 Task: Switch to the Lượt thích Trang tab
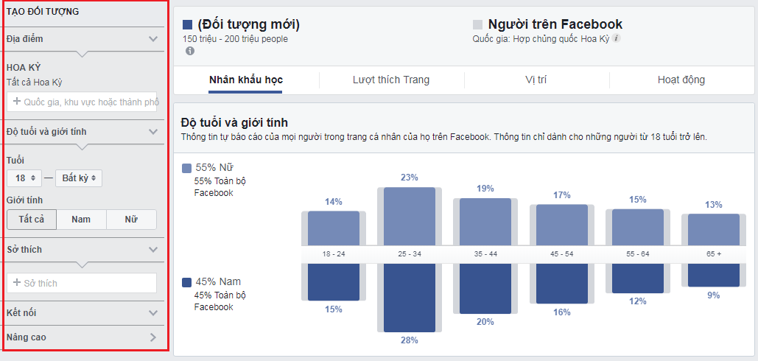coord(391,80)
